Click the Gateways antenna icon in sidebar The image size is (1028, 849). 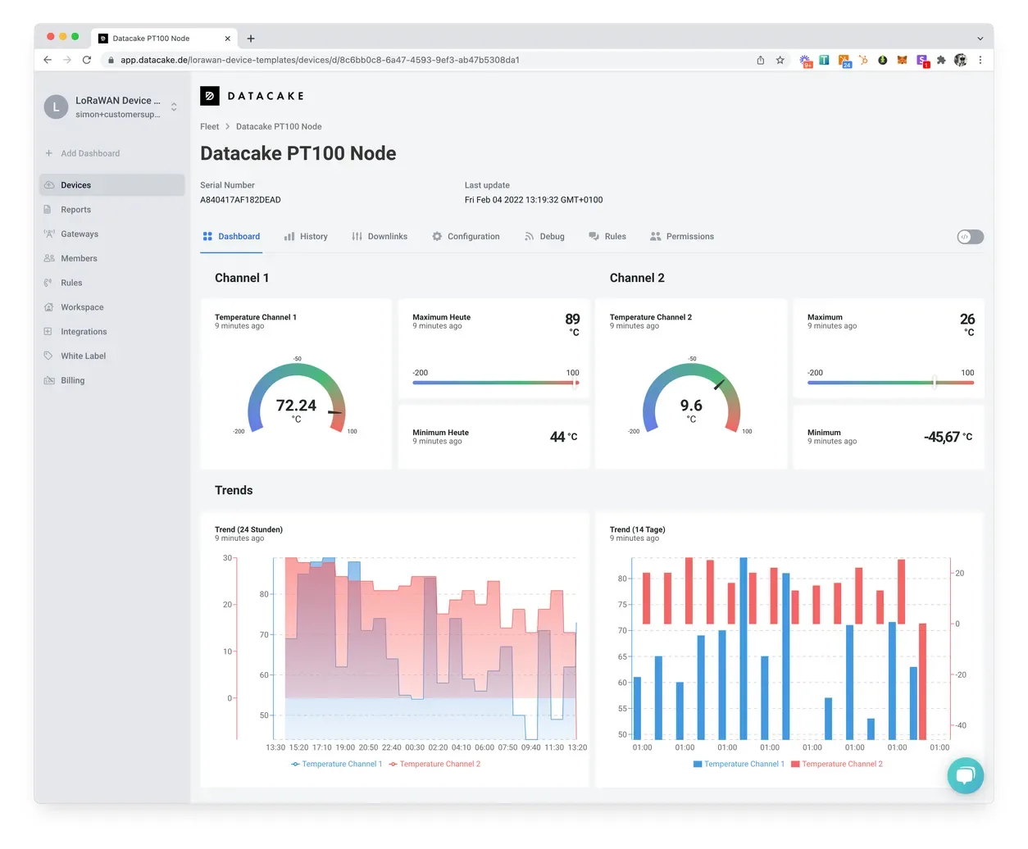(48, 234)
